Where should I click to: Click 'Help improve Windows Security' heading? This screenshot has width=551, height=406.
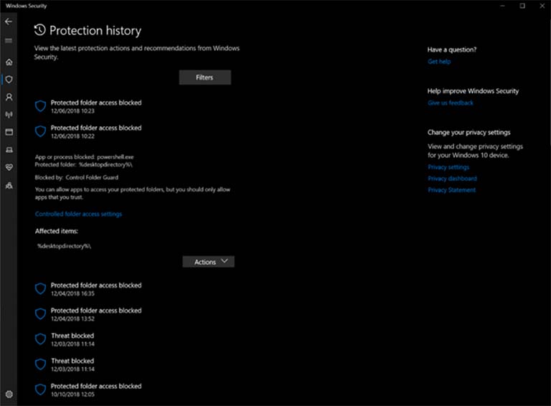click(x=473, y=91)
